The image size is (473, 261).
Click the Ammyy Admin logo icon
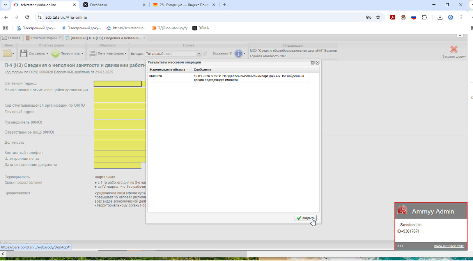point(402,210)
